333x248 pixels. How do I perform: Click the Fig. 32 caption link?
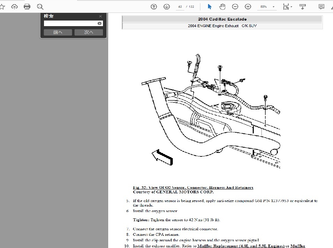click(193, 188)
